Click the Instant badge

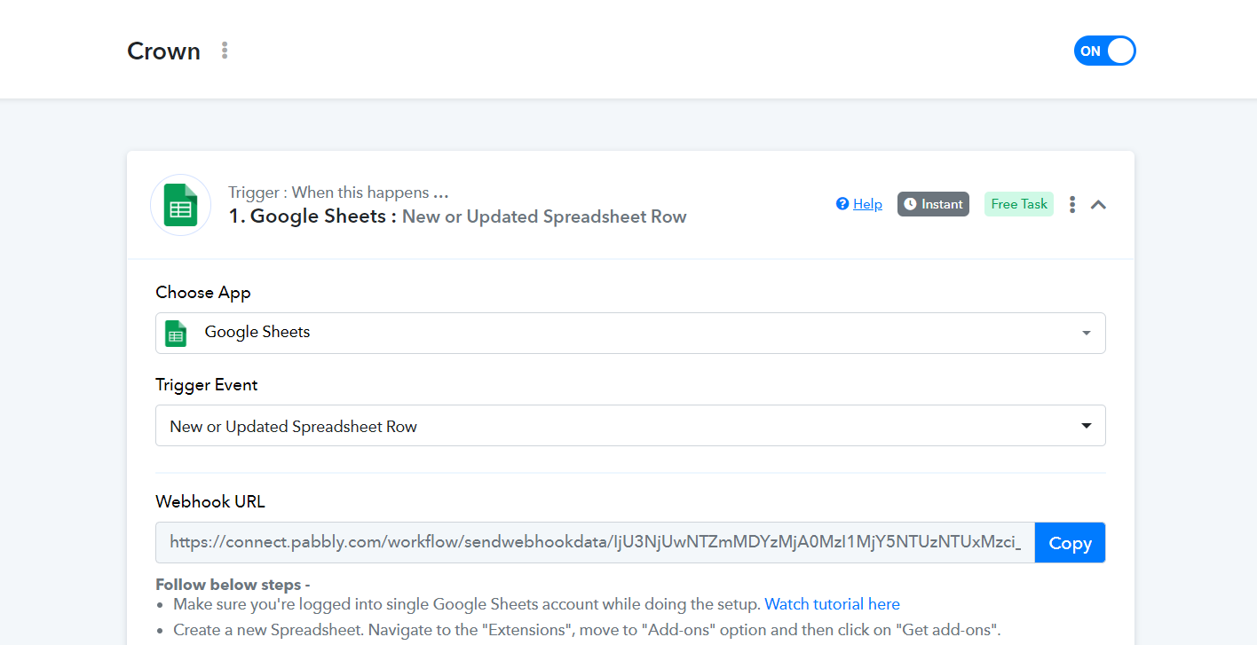tap(933, 204)
